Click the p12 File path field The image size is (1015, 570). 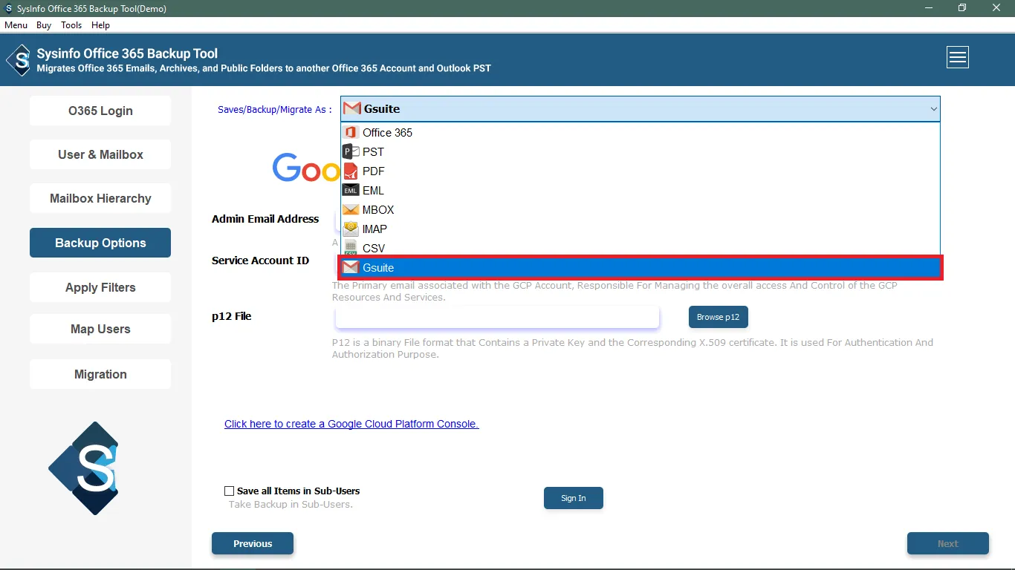(x=497, y=317)
